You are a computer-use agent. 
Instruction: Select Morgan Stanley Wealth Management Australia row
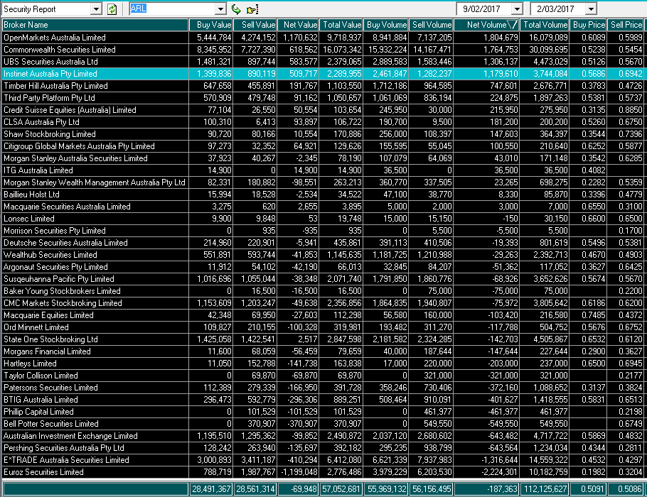323,182
